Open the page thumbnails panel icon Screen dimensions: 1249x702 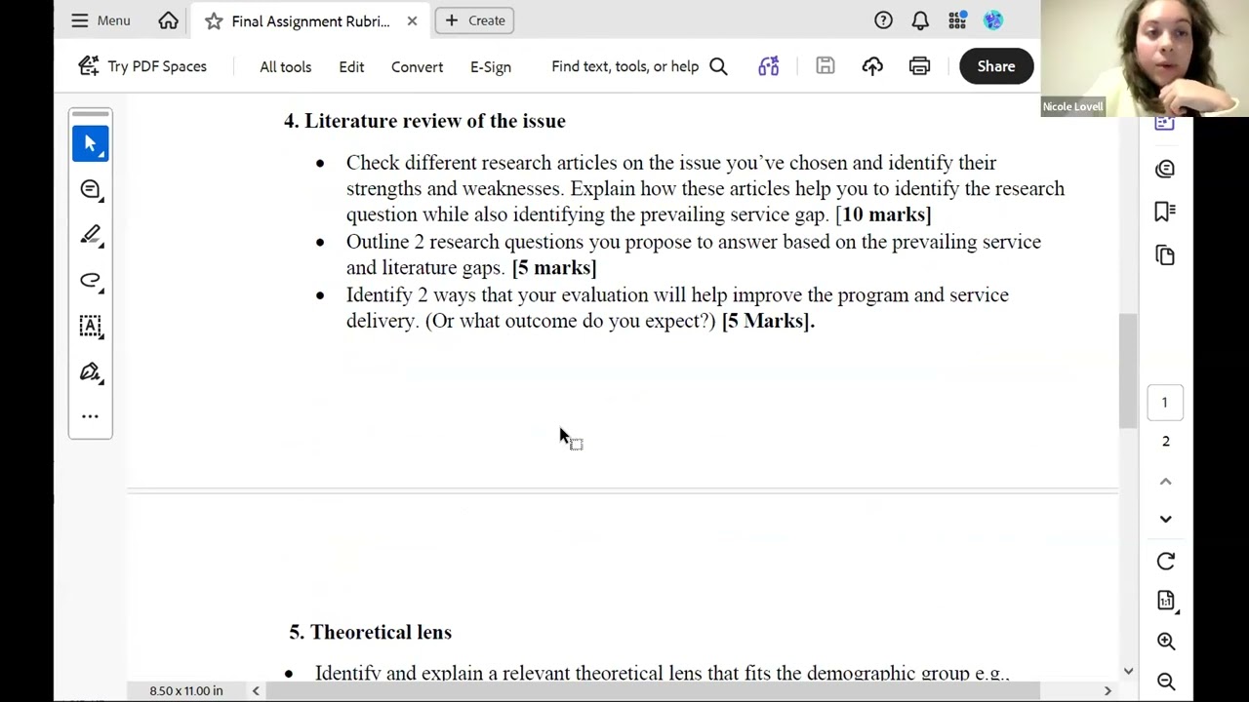tap(1165, 255)
